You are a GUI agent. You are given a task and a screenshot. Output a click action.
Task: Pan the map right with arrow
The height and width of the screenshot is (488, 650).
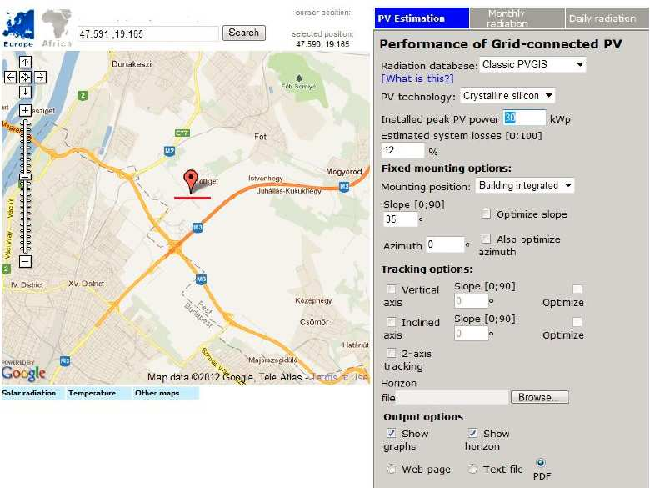click(40, 78)
